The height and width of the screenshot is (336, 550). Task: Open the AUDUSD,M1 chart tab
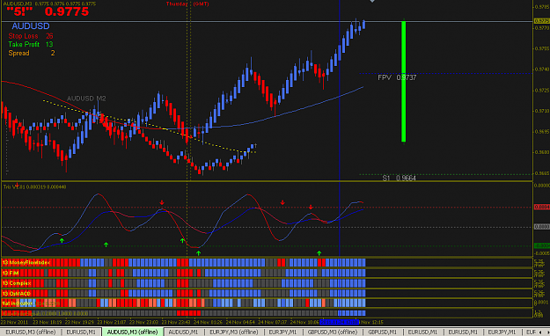pyautogui.click(x=183, y=332)
